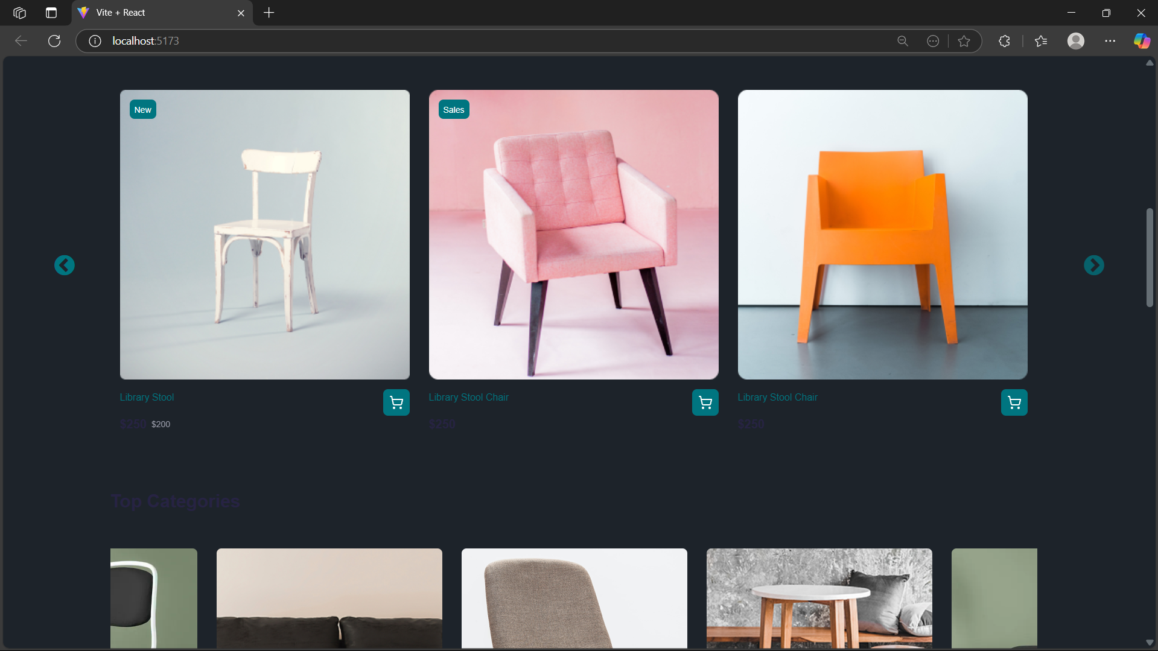Viewport: 1158px width, 651px height.
Task: Open a new browser tab
Action: pyautogui.click(x=269, y=13)
